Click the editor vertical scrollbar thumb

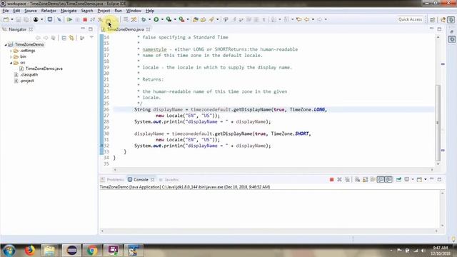(x=438, y=122)
